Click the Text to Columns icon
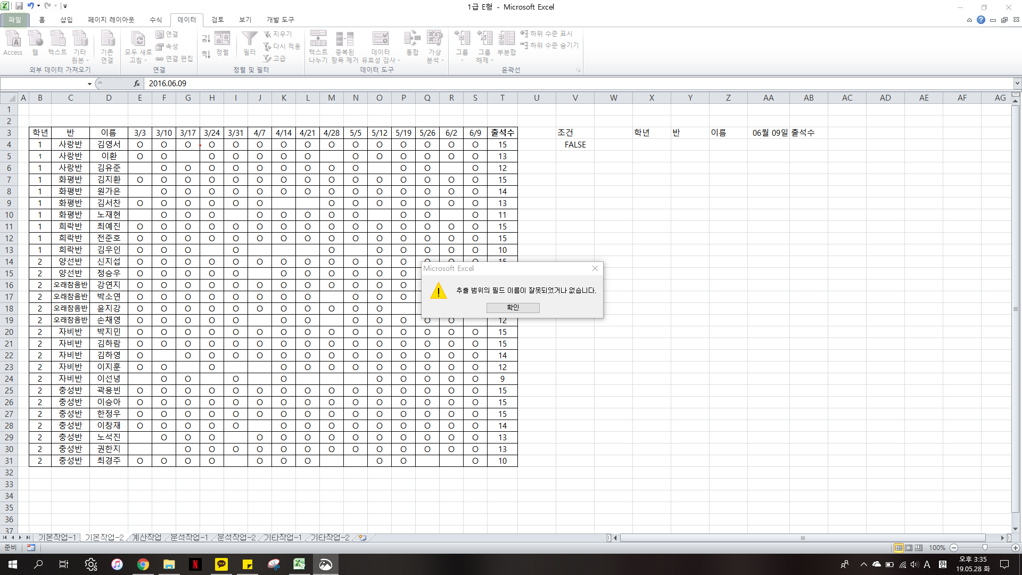Screen dimensions: 1022x575 pos(318,39)
